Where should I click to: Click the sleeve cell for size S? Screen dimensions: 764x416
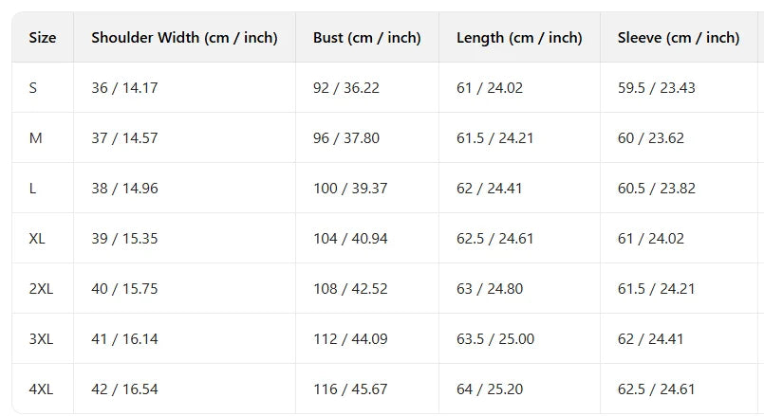(656, 88)
